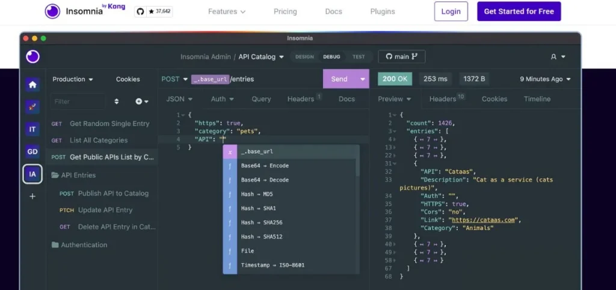Image resolution: width=616 pixels, height=290 pixels.
Task: Choose File from autocomplete list
Action: pos(289,251)
